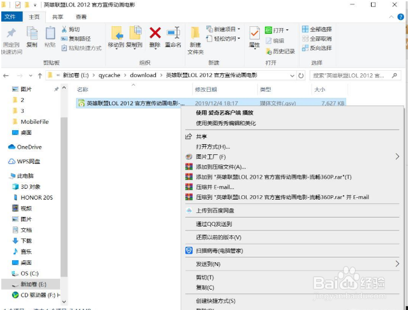Show History in the Open group
The width and height of the screenshot is (408, 310).
tap(280, 51)
